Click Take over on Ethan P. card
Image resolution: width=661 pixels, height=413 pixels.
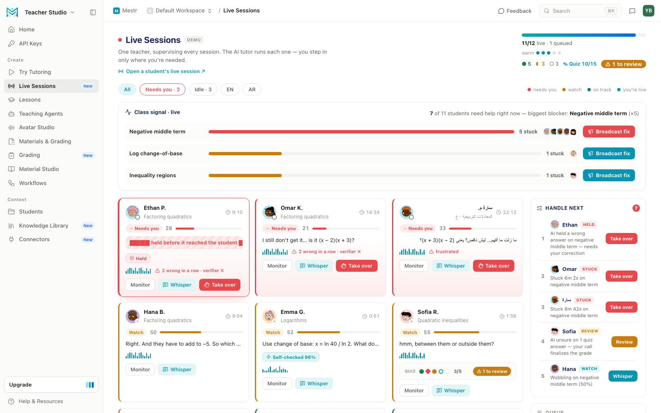tap(220, 285)
